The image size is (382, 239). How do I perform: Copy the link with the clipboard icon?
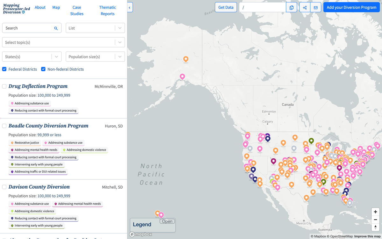pyautogui.click(x=291, y=8)
